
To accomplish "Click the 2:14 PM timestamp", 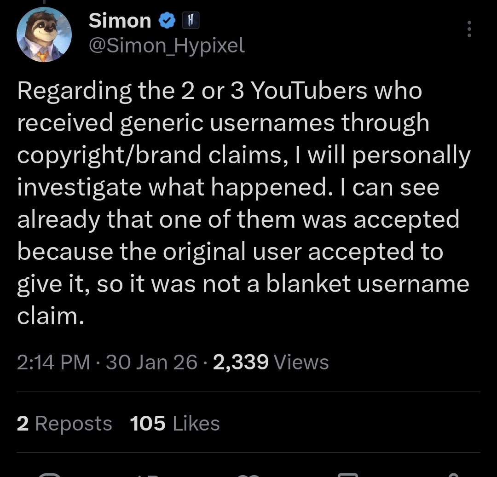I will [53, 362].
